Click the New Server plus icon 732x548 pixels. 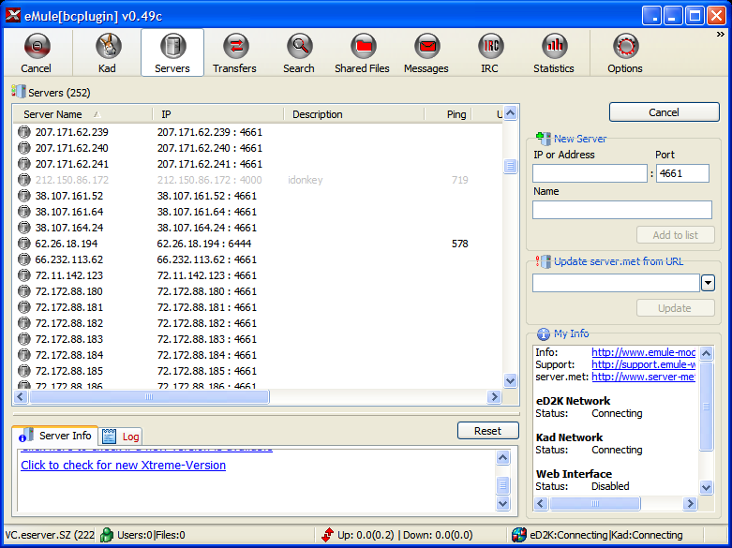[544, 138]
